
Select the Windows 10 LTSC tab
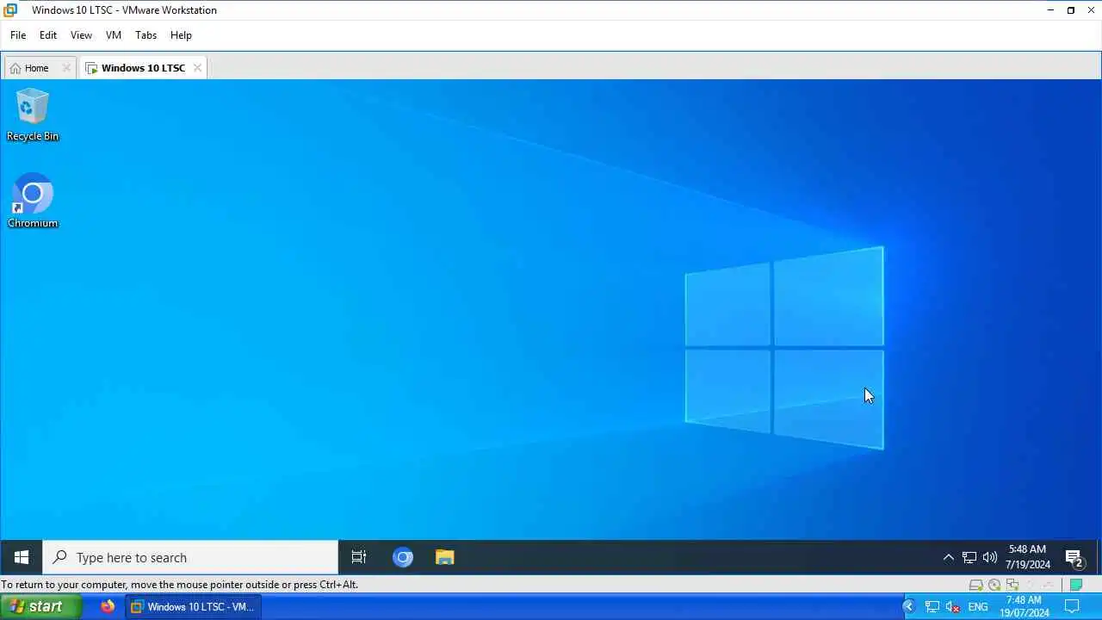(x=143, y=68)
